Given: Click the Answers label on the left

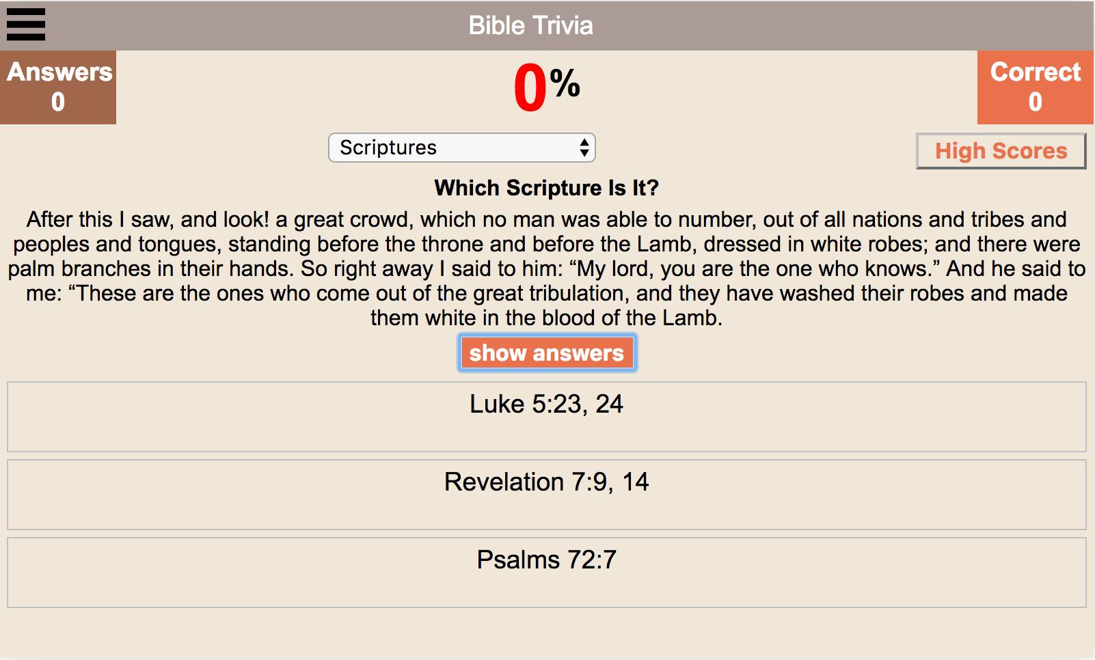Looking at the screenshot, I should pos(57,72).
